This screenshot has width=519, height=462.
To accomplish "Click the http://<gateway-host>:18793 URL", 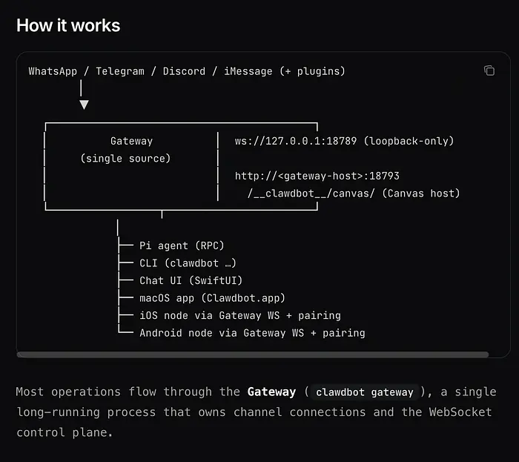I will pos(317,176).
